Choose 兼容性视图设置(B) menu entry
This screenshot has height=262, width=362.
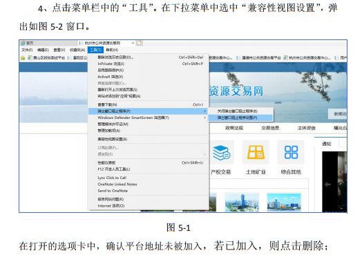point(149,139)
